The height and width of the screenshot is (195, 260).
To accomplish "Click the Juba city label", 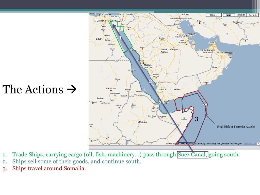I will (x=107, y=137).
